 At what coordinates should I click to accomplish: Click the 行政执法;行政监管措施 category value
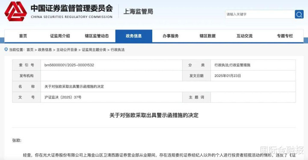coord(232,65)
